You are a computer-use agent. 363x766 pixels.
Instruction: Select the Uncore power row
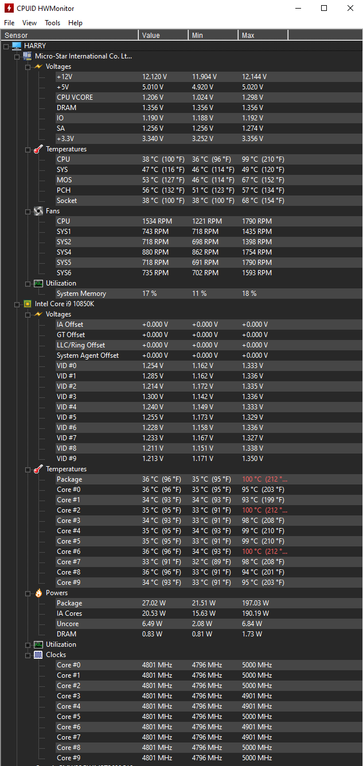click(x=209, y=624)
